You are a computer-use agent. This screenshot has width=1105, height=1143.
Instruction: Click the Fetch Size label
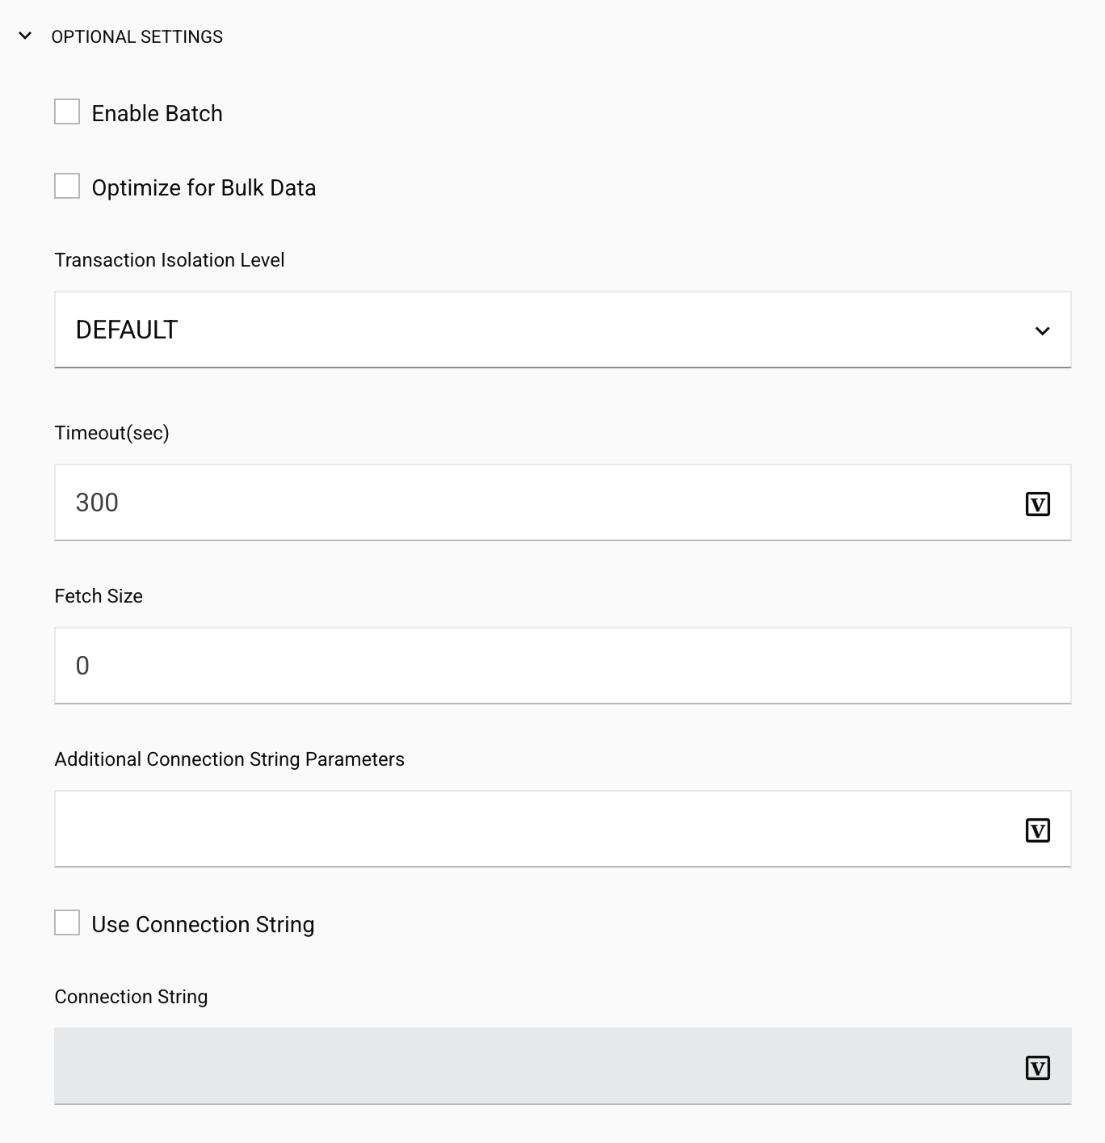click(x=98, y=596)
